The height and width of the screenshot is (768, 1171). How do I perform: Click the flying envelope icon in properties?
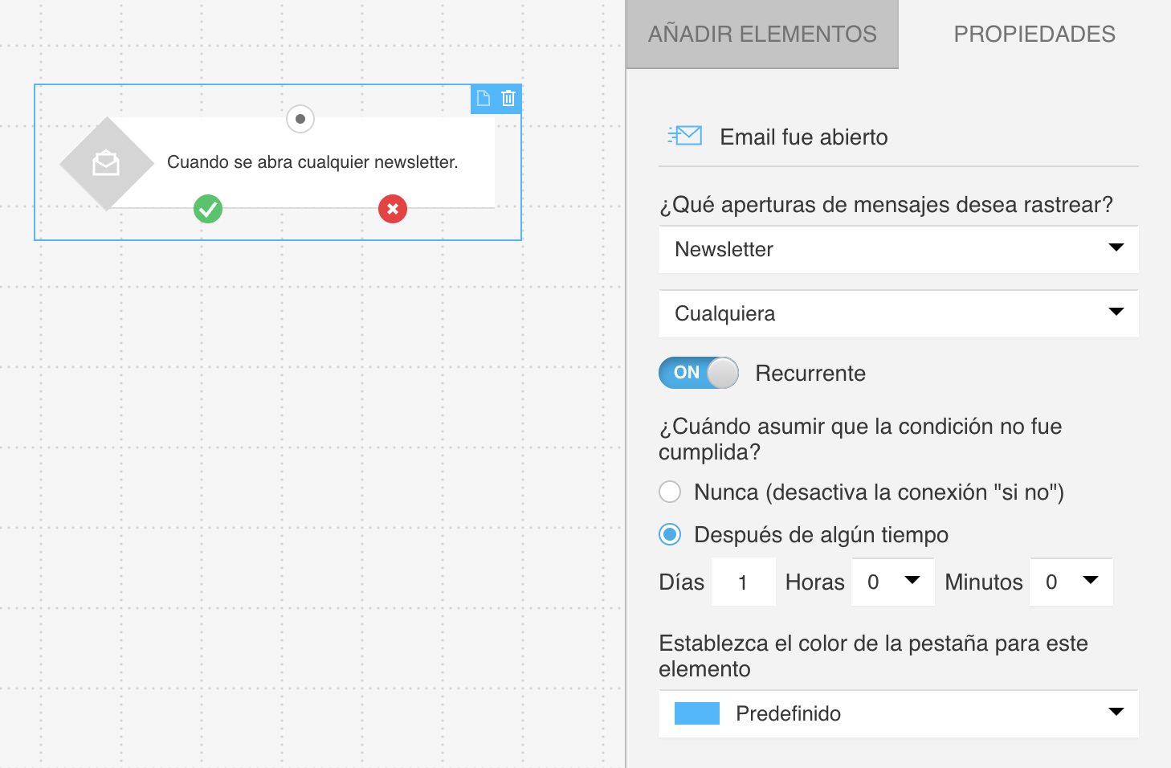coord(685,136)
